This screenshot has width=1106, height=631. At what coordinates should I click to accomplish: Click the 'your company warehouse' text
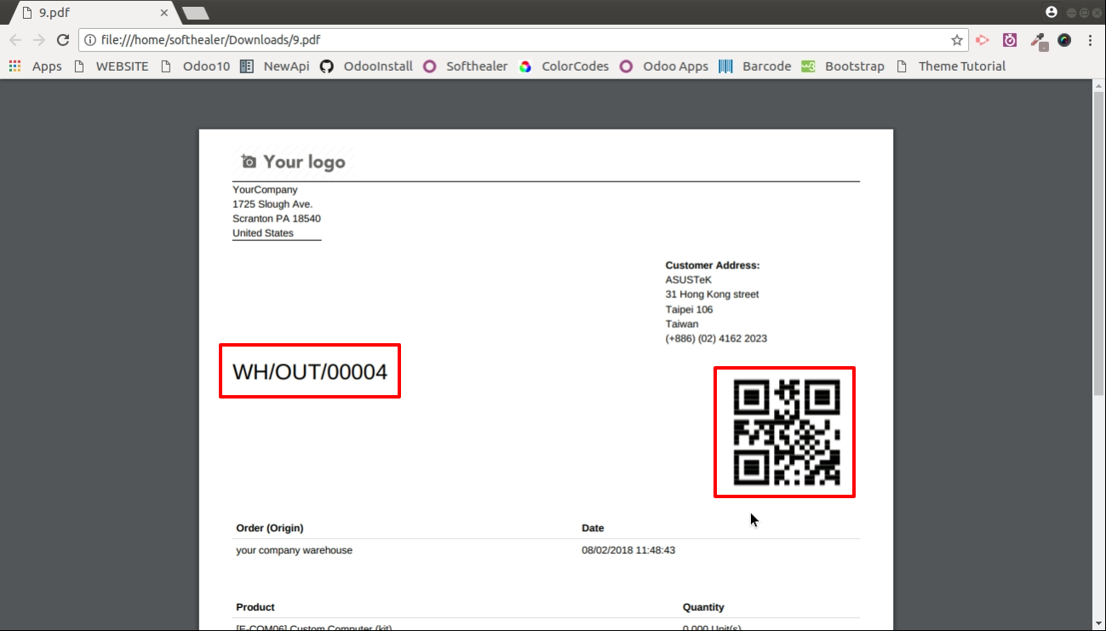click(294, 550)
